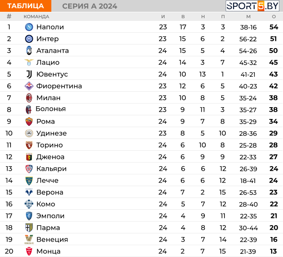Select the Parma cross shield icon
The image size is (283, 257).
(x=29, y=227)
